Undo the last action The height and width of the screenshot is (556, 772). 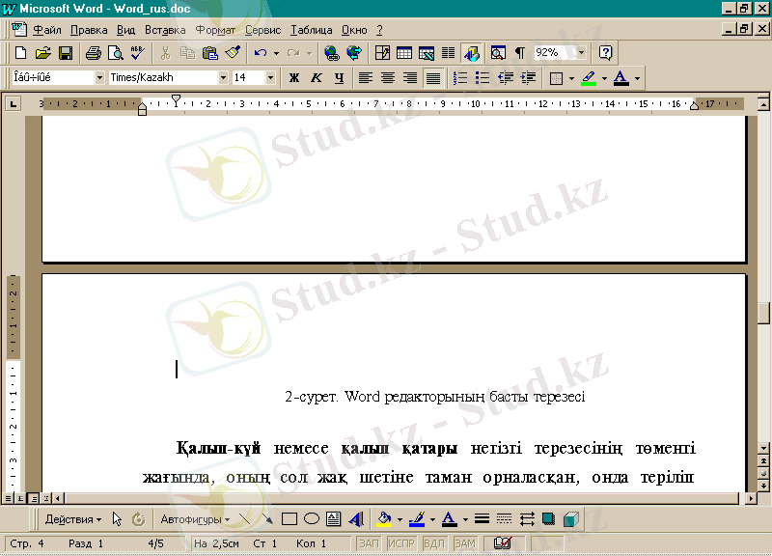click(261, 53)
